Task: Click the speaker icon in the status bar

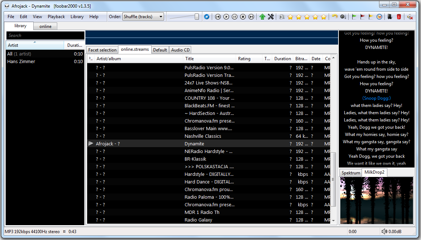Action: [x=384, y=231]
